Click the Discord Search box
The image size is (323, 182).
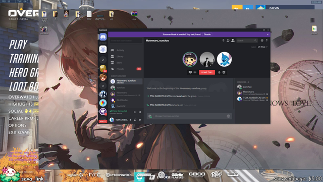coord(247,40)
